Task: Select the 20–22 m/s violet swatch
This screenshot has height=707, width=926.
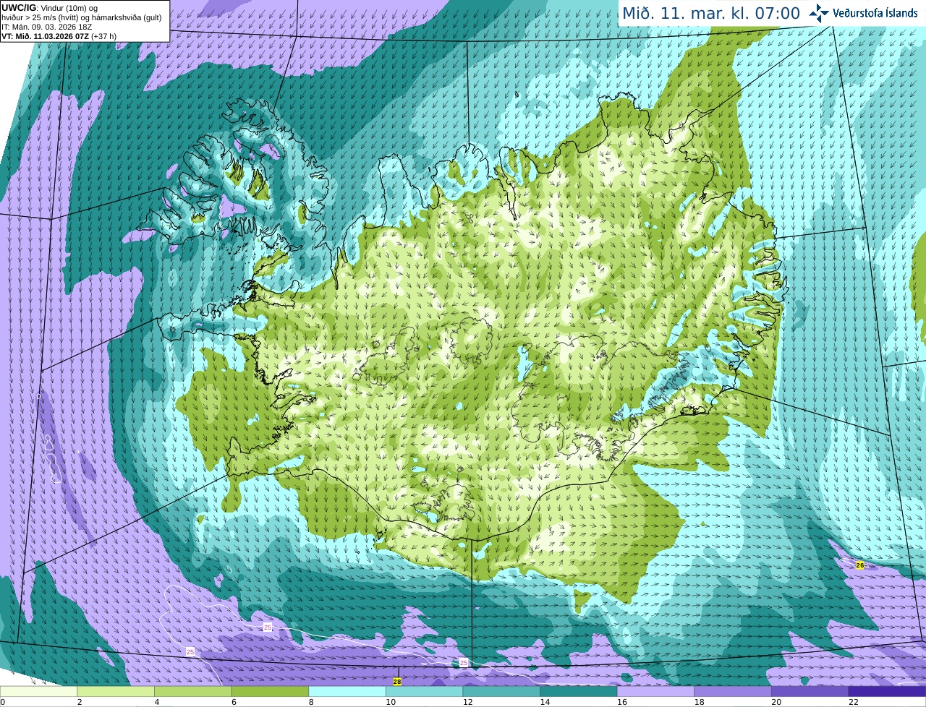Action: (x=810, y=691)
